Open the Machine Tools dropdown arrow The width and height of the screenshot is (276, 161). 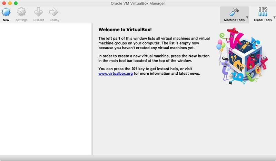coord(247,17)
